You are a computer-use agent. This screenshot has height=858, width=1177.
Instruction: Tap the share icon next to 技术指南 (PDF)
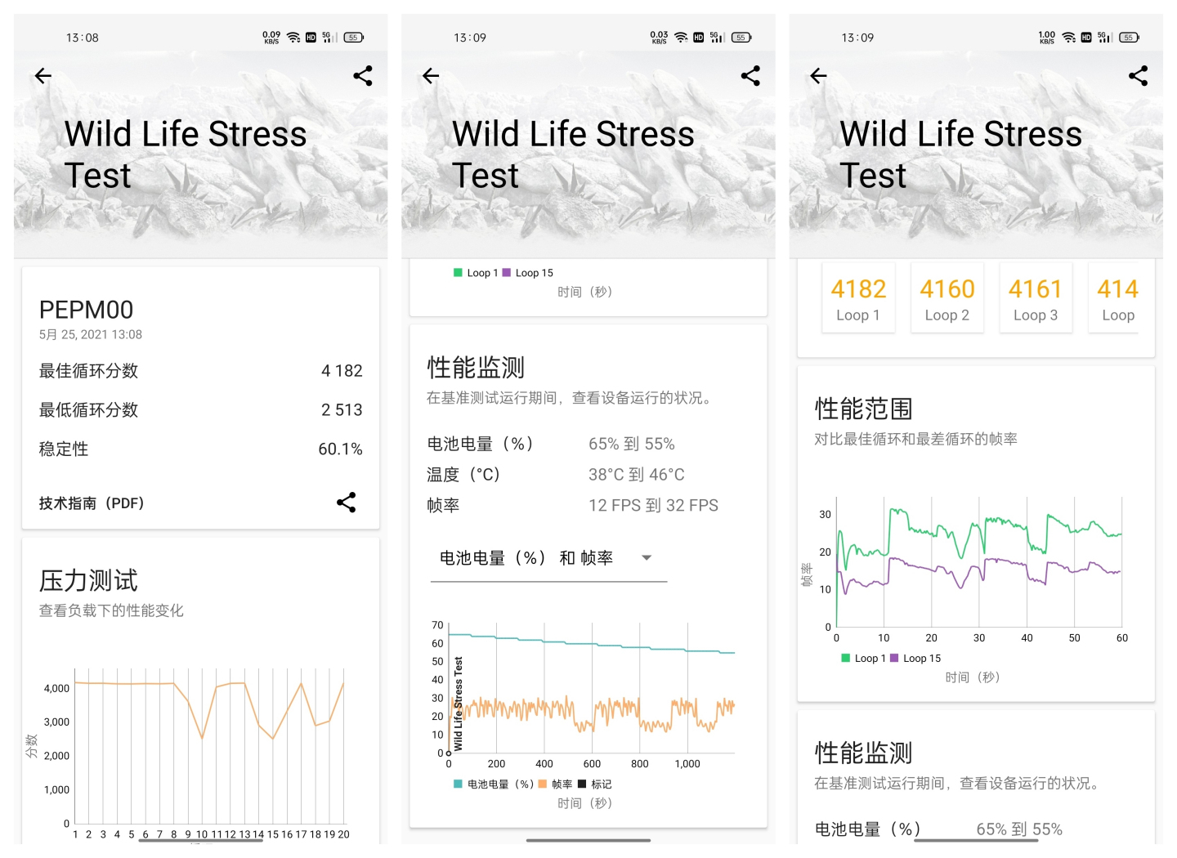point(347,503)
